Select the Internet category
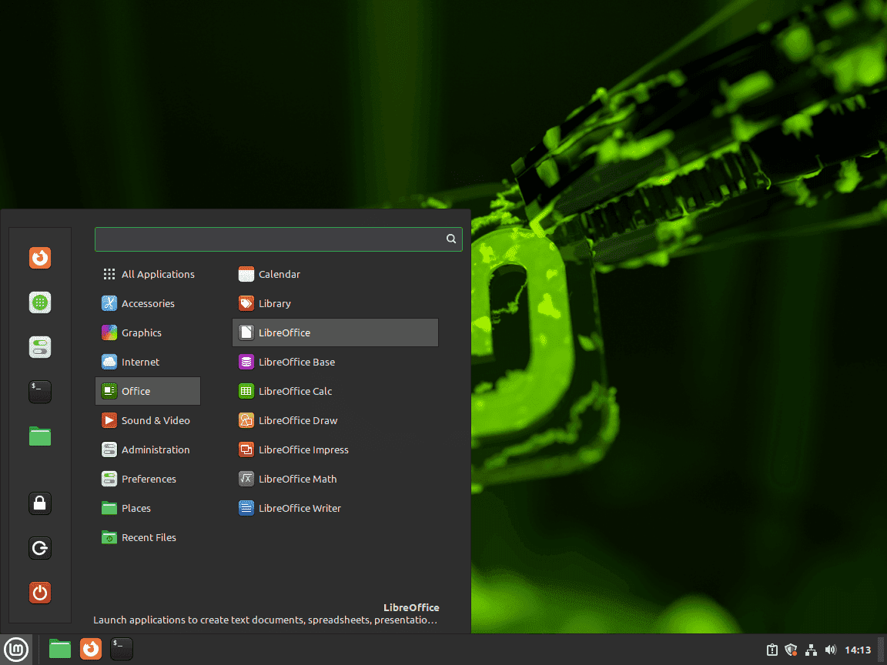 (148, 362)
